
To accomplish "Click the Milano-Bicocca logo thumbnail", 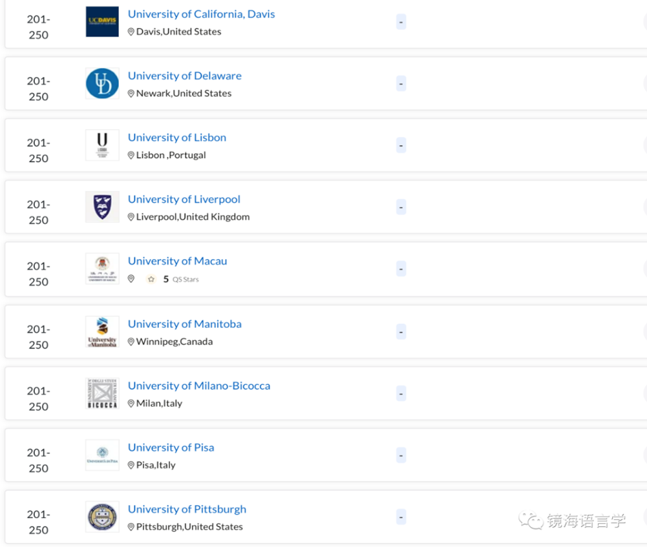I will [x=102, y=394].
